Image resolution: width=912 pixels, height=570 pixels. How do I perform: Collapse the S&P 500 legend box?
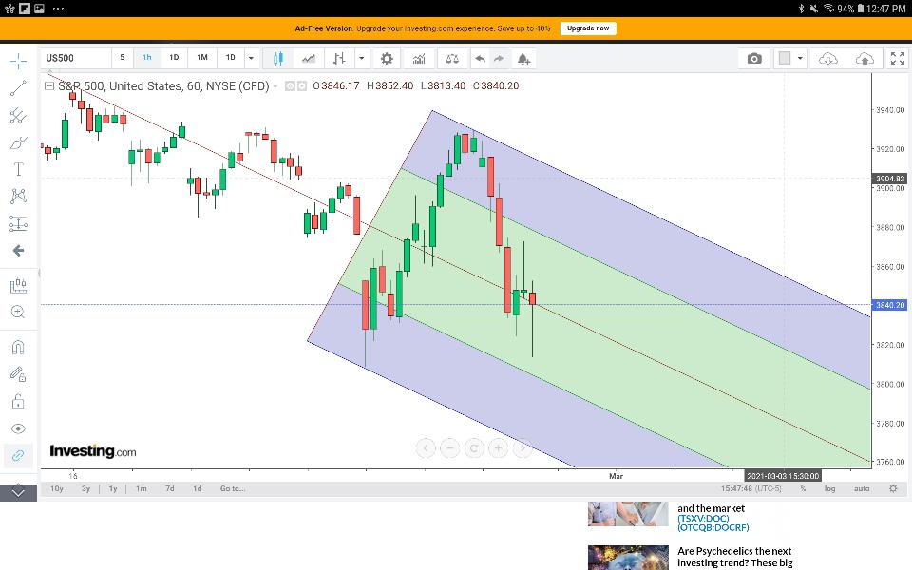(x=49, y=86)
